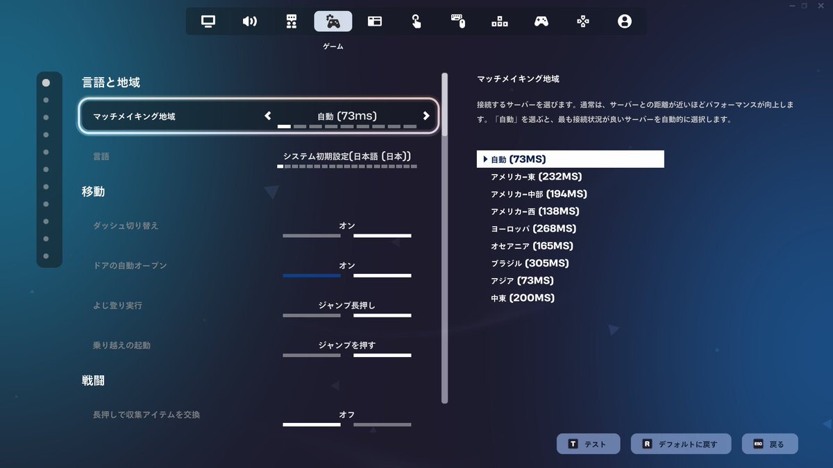Choose ブラジル (305MS) server region
The image size is (833, 468).
[x=530, y=263]
